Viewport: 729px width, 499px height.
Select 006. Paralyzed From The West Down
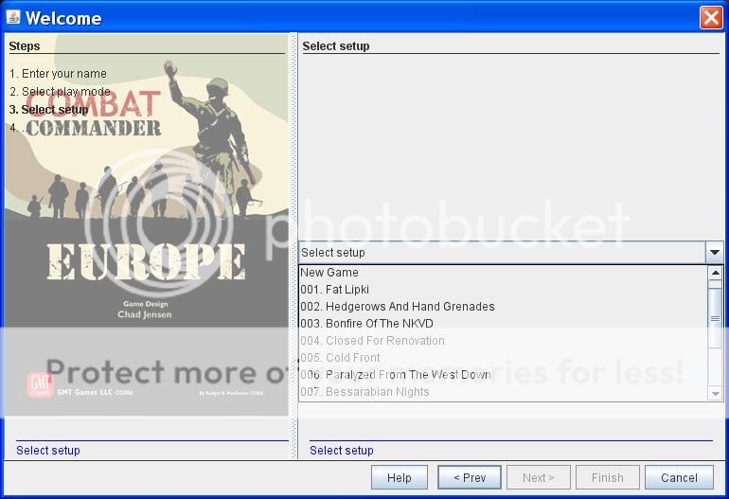coord(503,375)
